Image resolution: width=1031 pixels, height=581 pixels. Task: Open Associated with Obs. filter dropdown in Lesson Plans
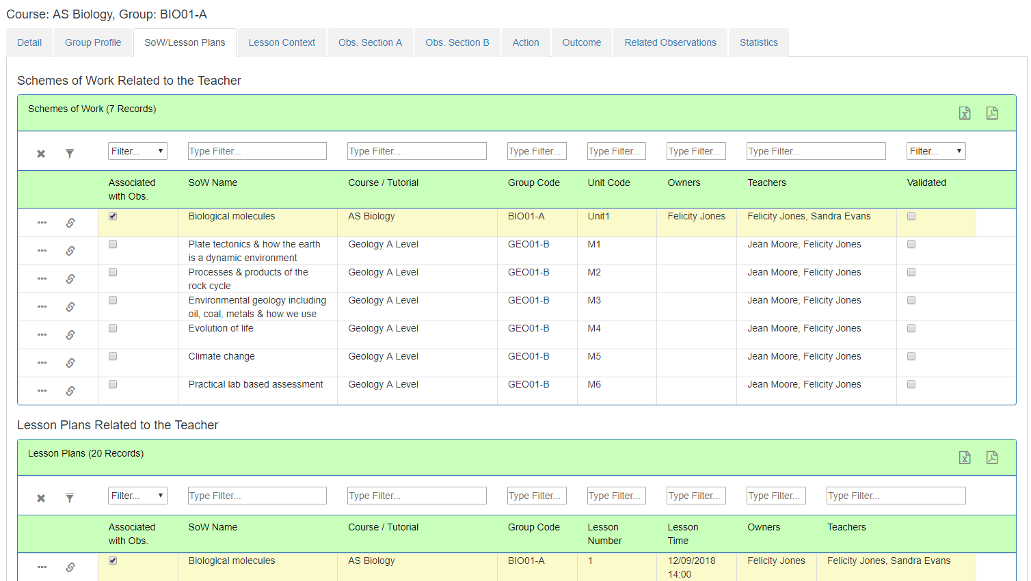point(137,496)
